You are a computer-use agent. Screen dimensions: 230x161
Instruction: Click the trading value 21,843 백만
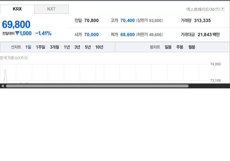click(209, 34)
